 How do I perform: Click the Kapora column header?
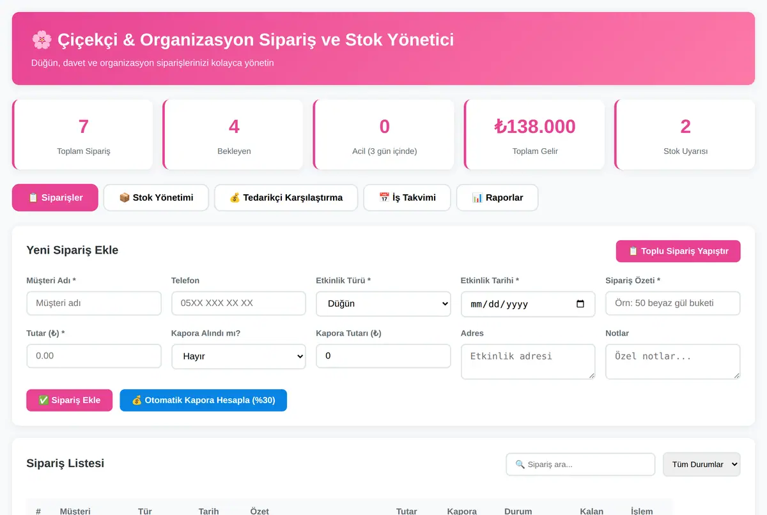[462, 511]
